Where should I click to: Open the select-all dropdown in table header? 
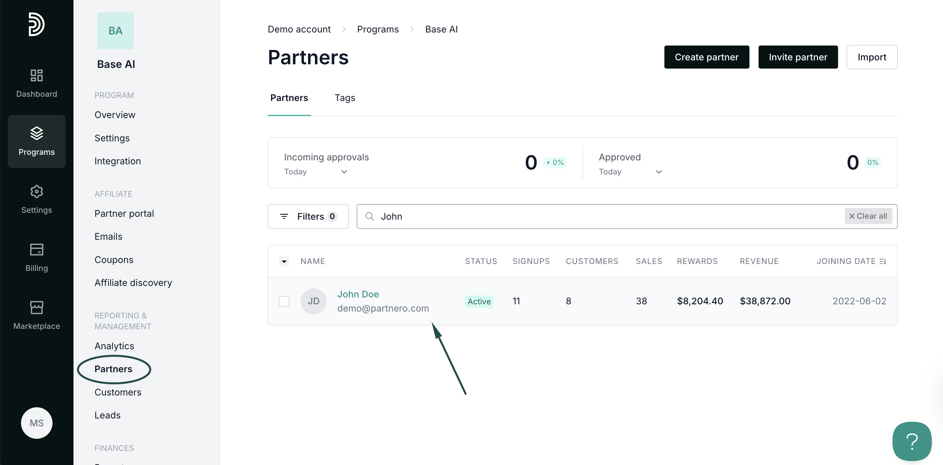284,261
